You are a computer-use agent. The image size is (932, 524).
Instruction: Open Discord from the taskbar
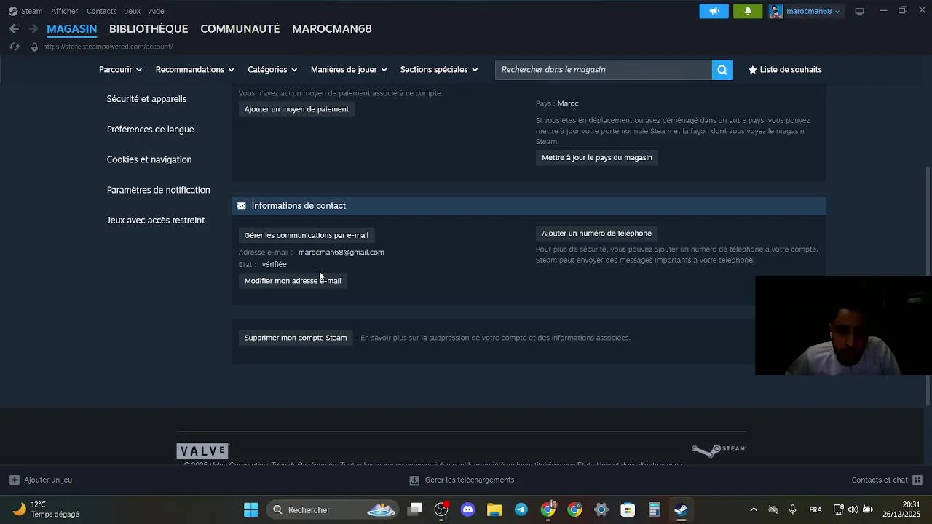coord(468,509)
